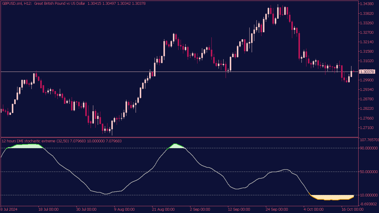379x213 pixels.
Task: Click the second green overbought zone near late August
Action: pos(177,146)
